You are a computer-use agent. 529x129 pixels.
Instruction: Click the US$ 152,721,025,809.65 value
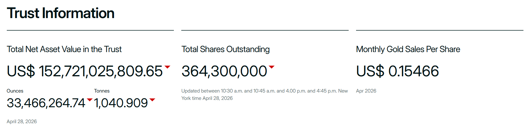[x=84, y=71]
